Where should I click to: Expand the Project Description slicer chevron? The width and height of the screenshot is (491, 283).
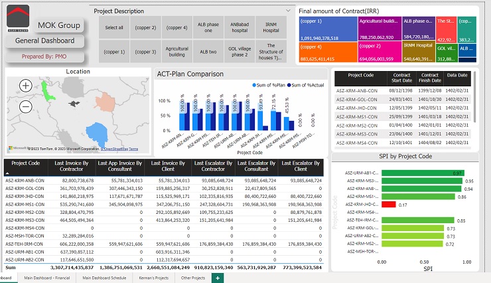click(x=288, y=11)
